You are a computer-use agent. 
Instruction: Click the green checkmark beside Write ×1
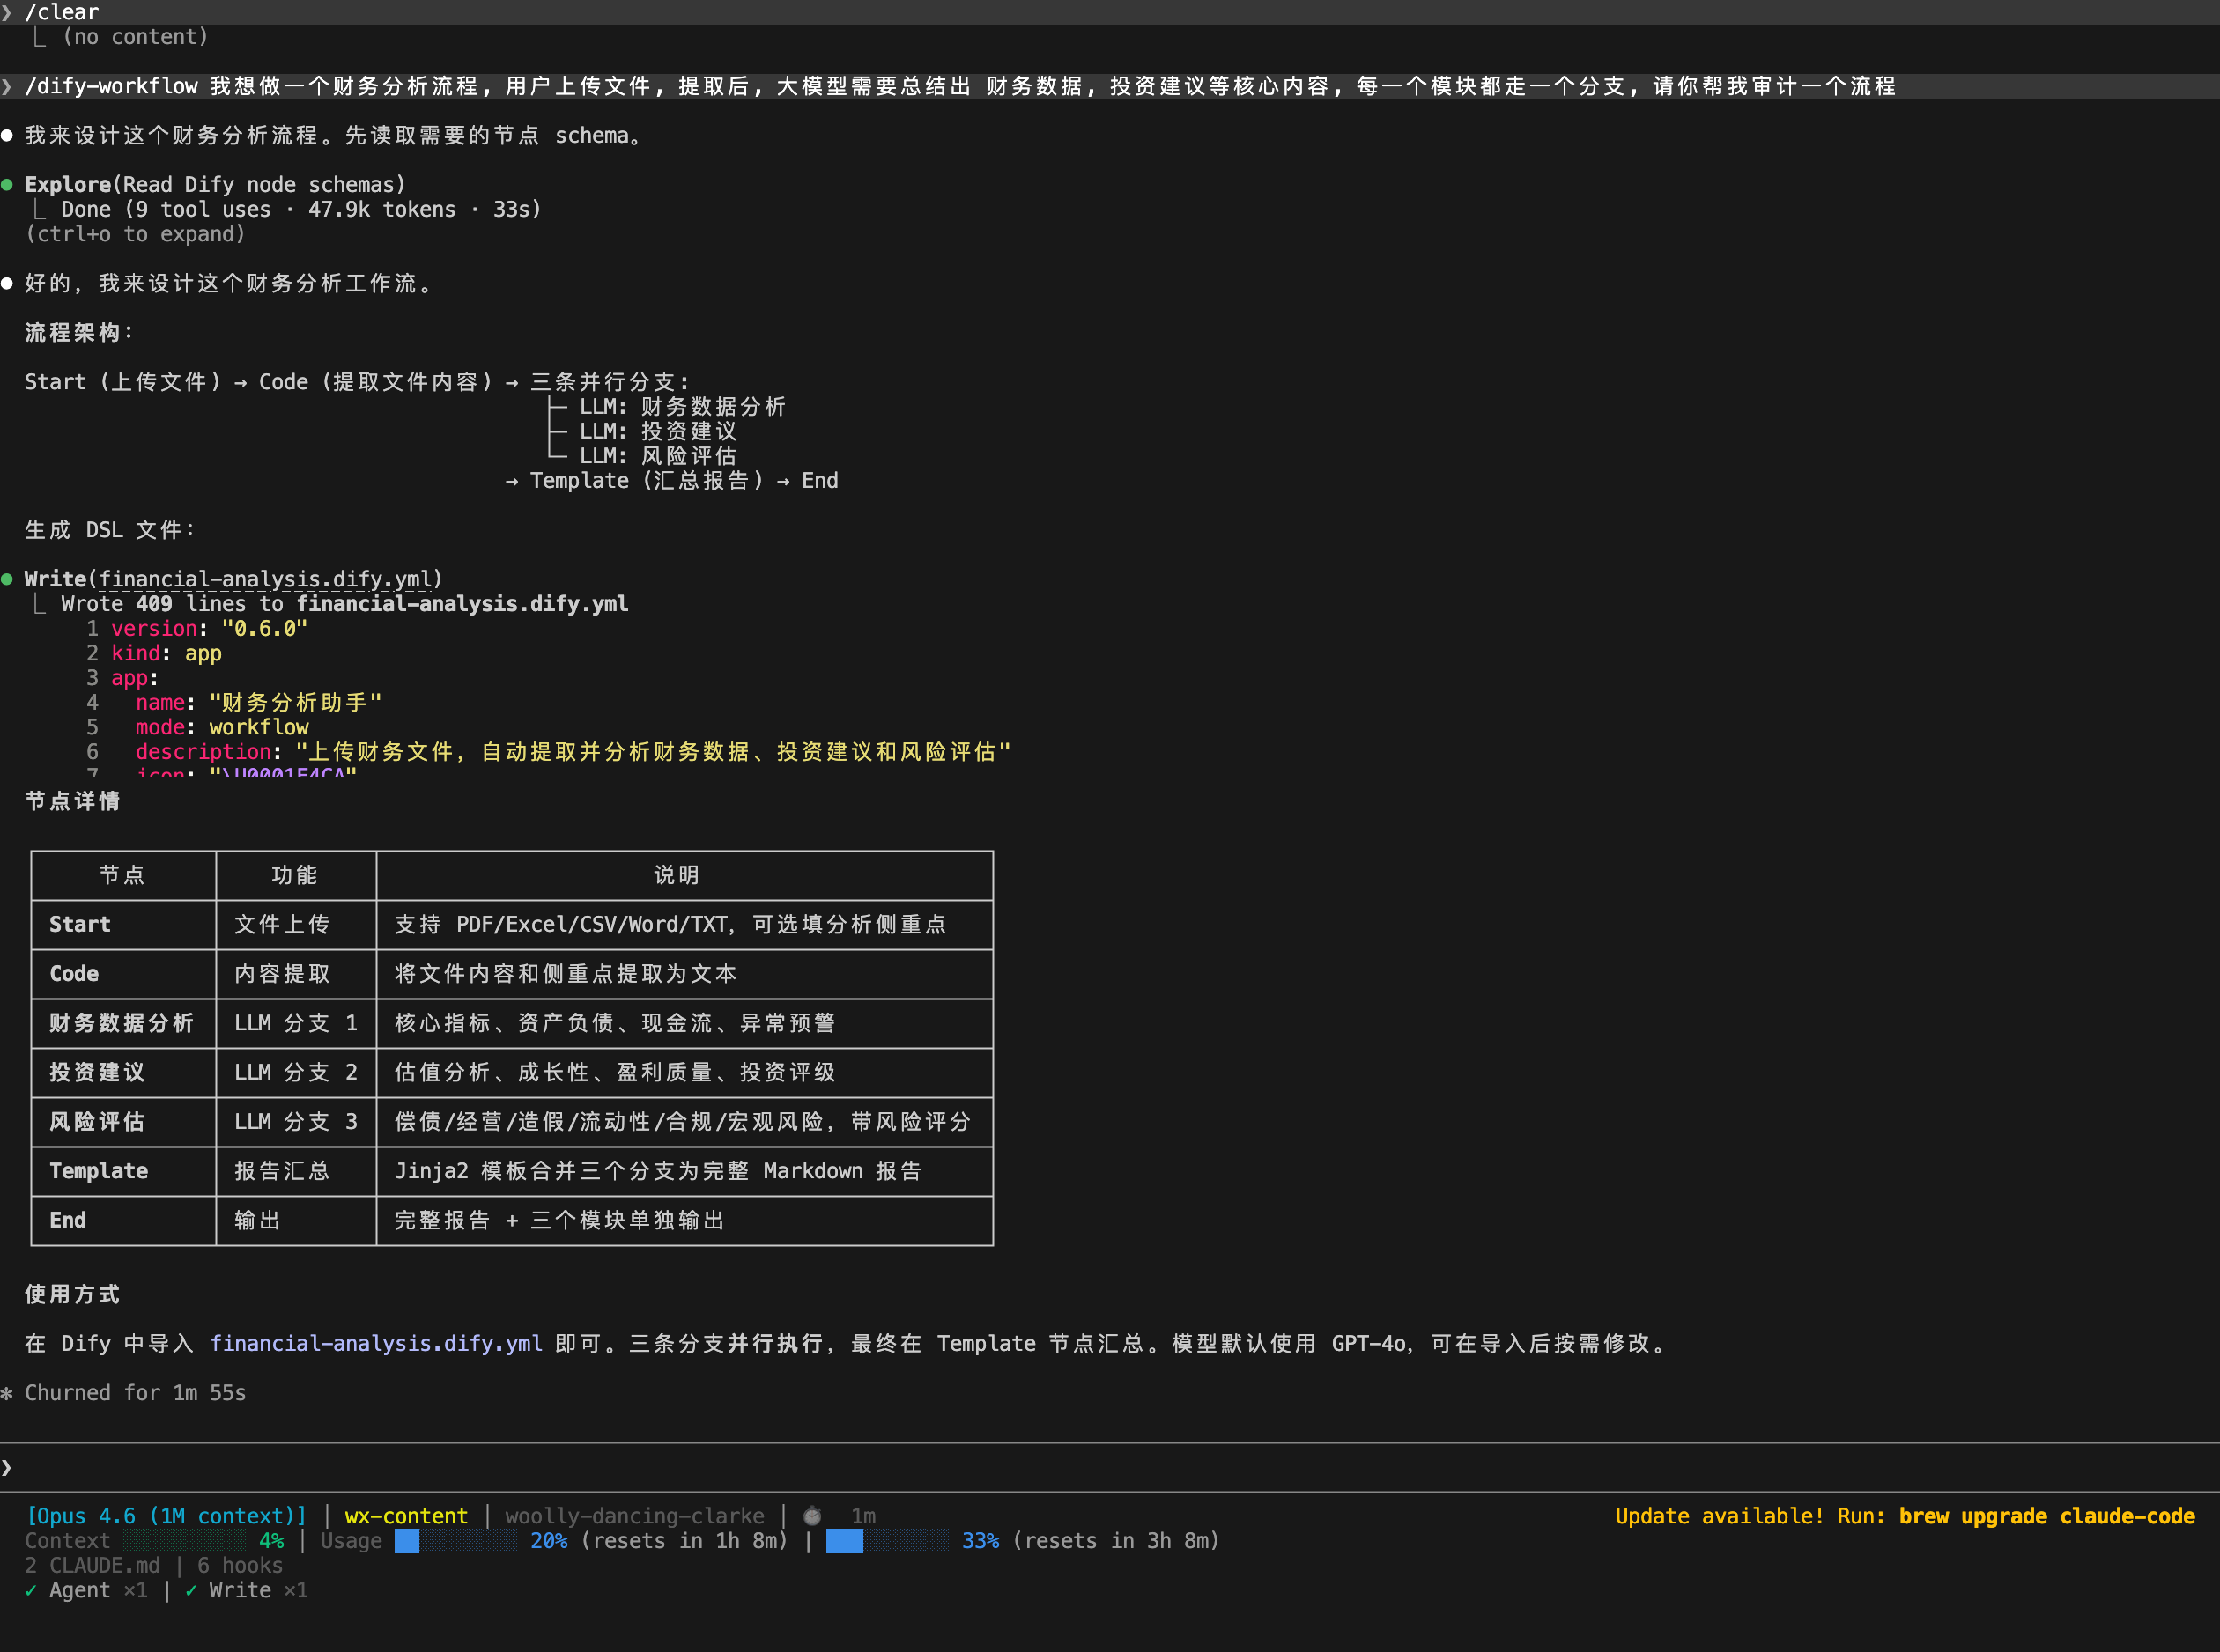pyautogui.click(x=191, y=1590)
